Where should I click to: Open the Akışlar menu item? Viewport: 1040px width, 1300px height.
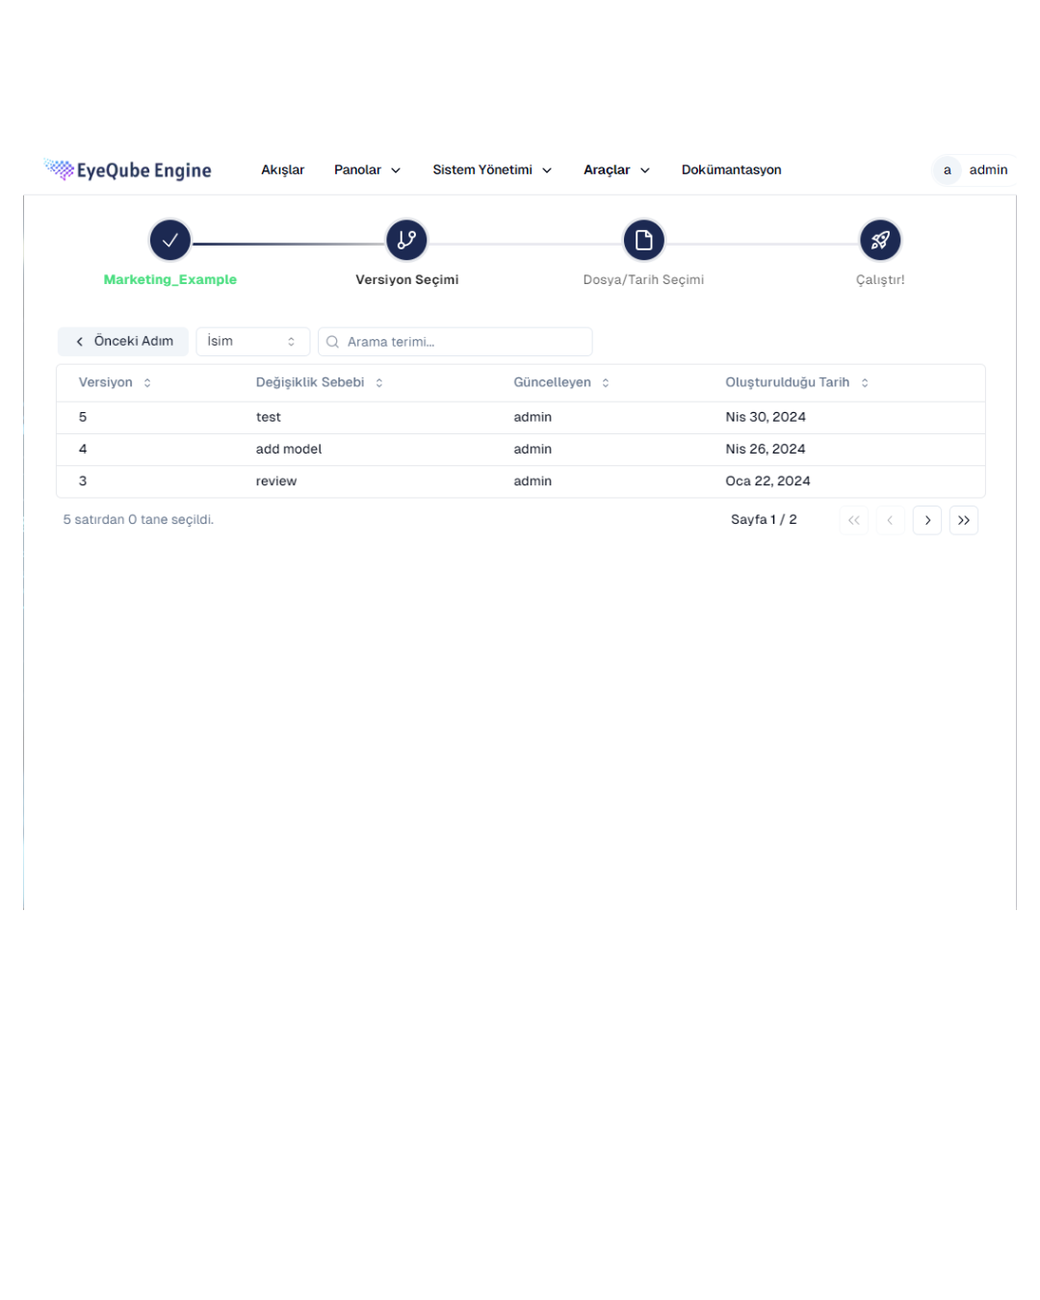[x=282, y=170]
